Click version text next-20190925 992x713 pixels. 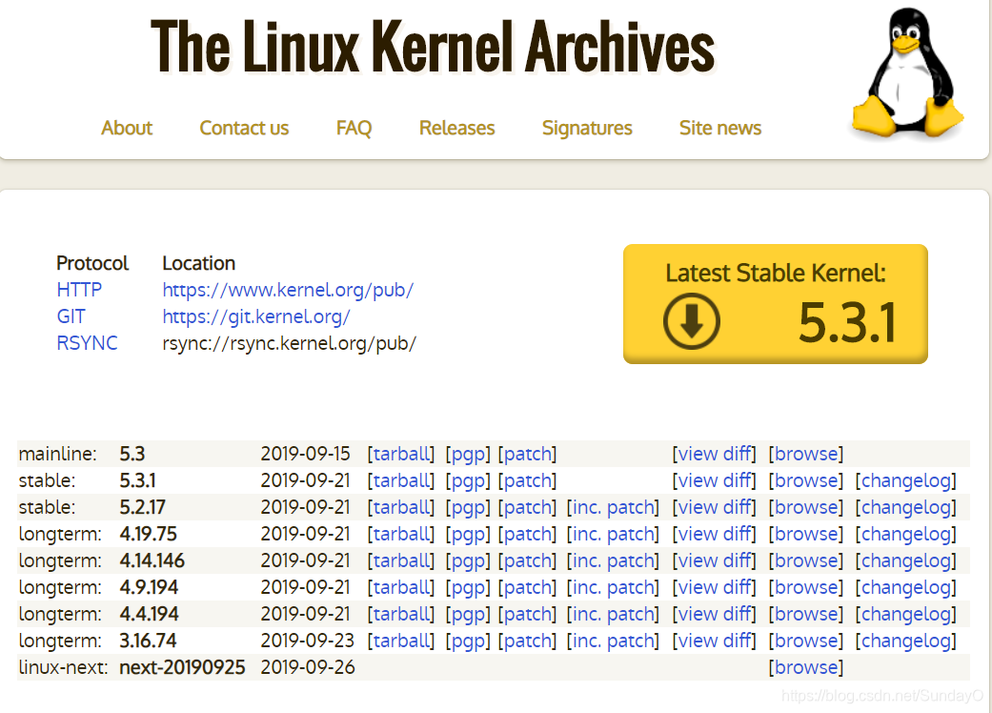point(182,667)
